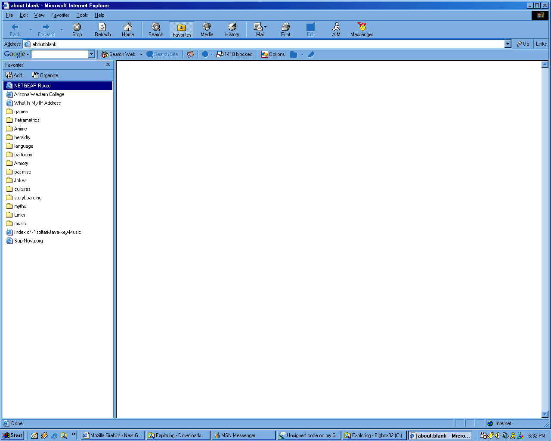Click the 1418 blocked popup blocker
This screenshot has height=441, width=551.
[x=235, y=54]
